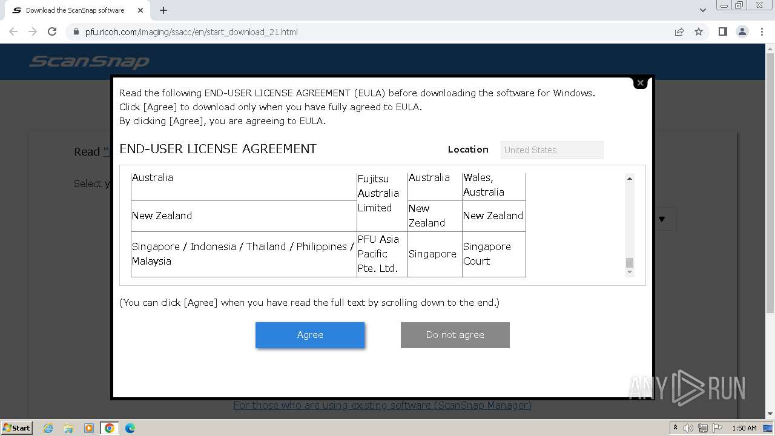This screenshot has width=775, height=436.
Task: Open the browser side panel icon
Action: pos(723,32)
